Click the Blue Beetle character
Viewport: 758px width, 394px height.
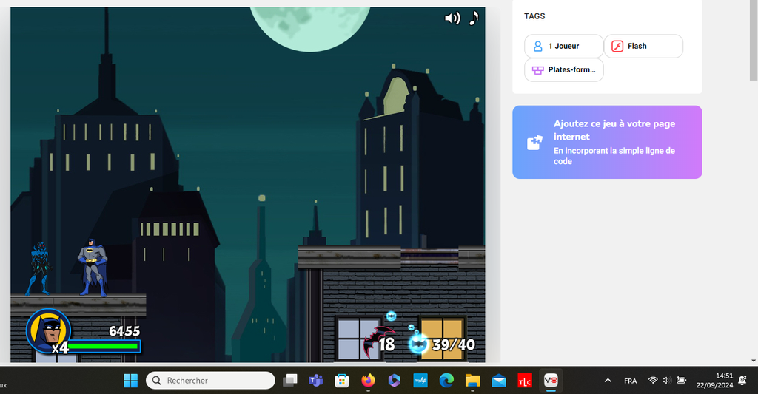point(38,268)
